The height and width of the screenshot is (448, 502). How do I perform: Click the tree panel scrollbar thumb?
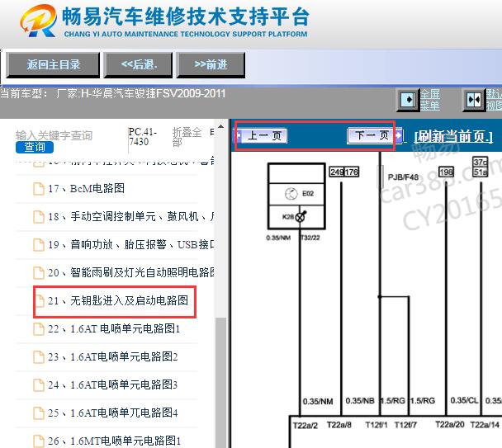point(220,382)
